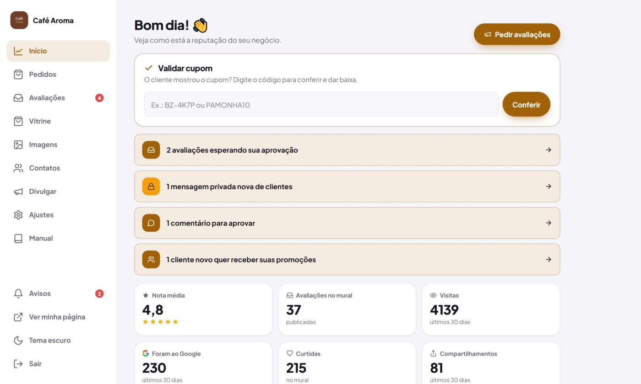Screen dimensions: 641x384
Task: Click the Ver minha página external-link icon
Action: tap(18, 317)
